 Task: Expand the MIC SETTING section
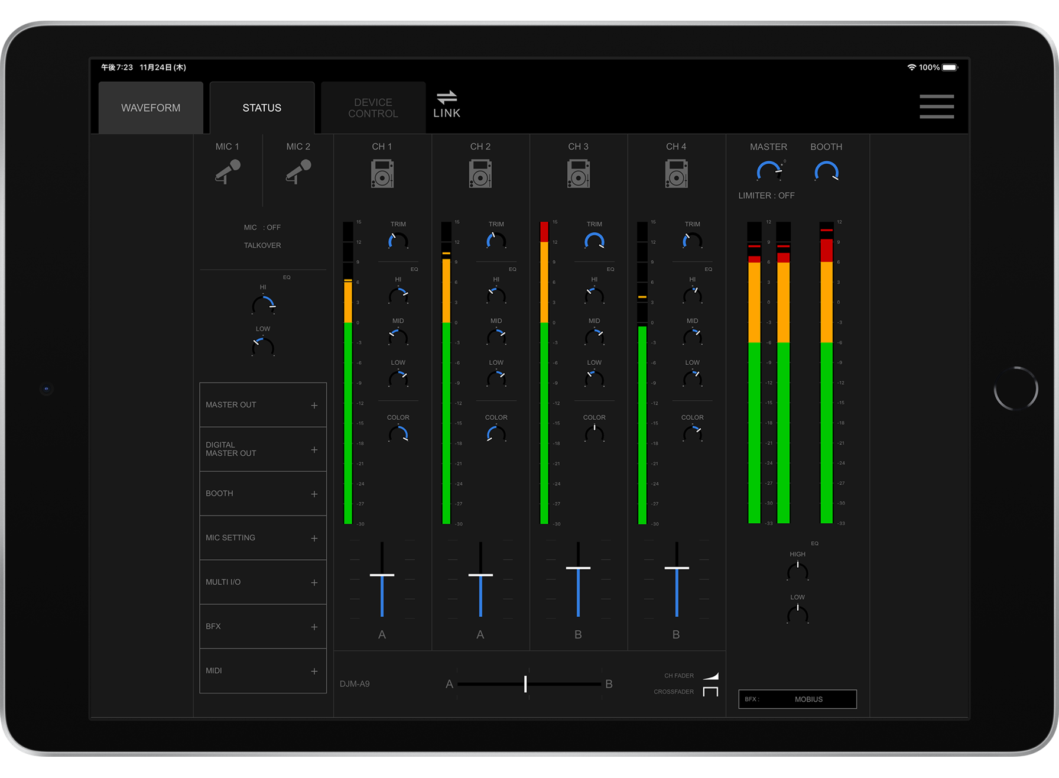(x=262, y=537)
